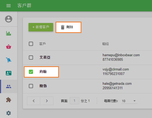Click phone number 87741036985

(x=113, y=59)
